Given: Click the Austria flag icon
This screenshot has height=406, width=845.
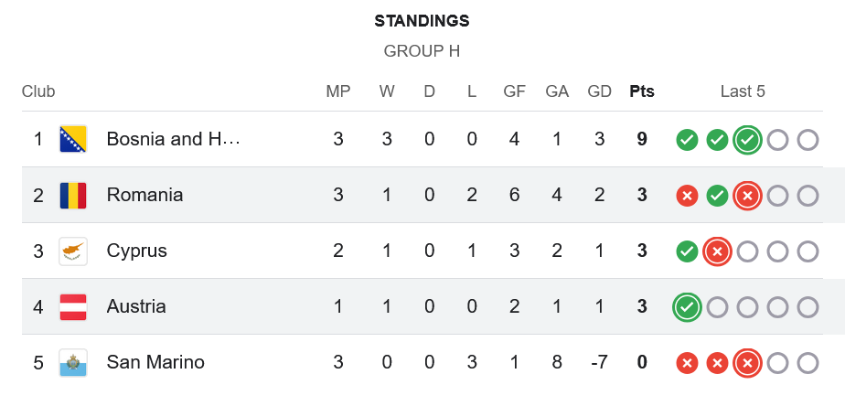Looking at the screenshot, I should click(73, 306).
